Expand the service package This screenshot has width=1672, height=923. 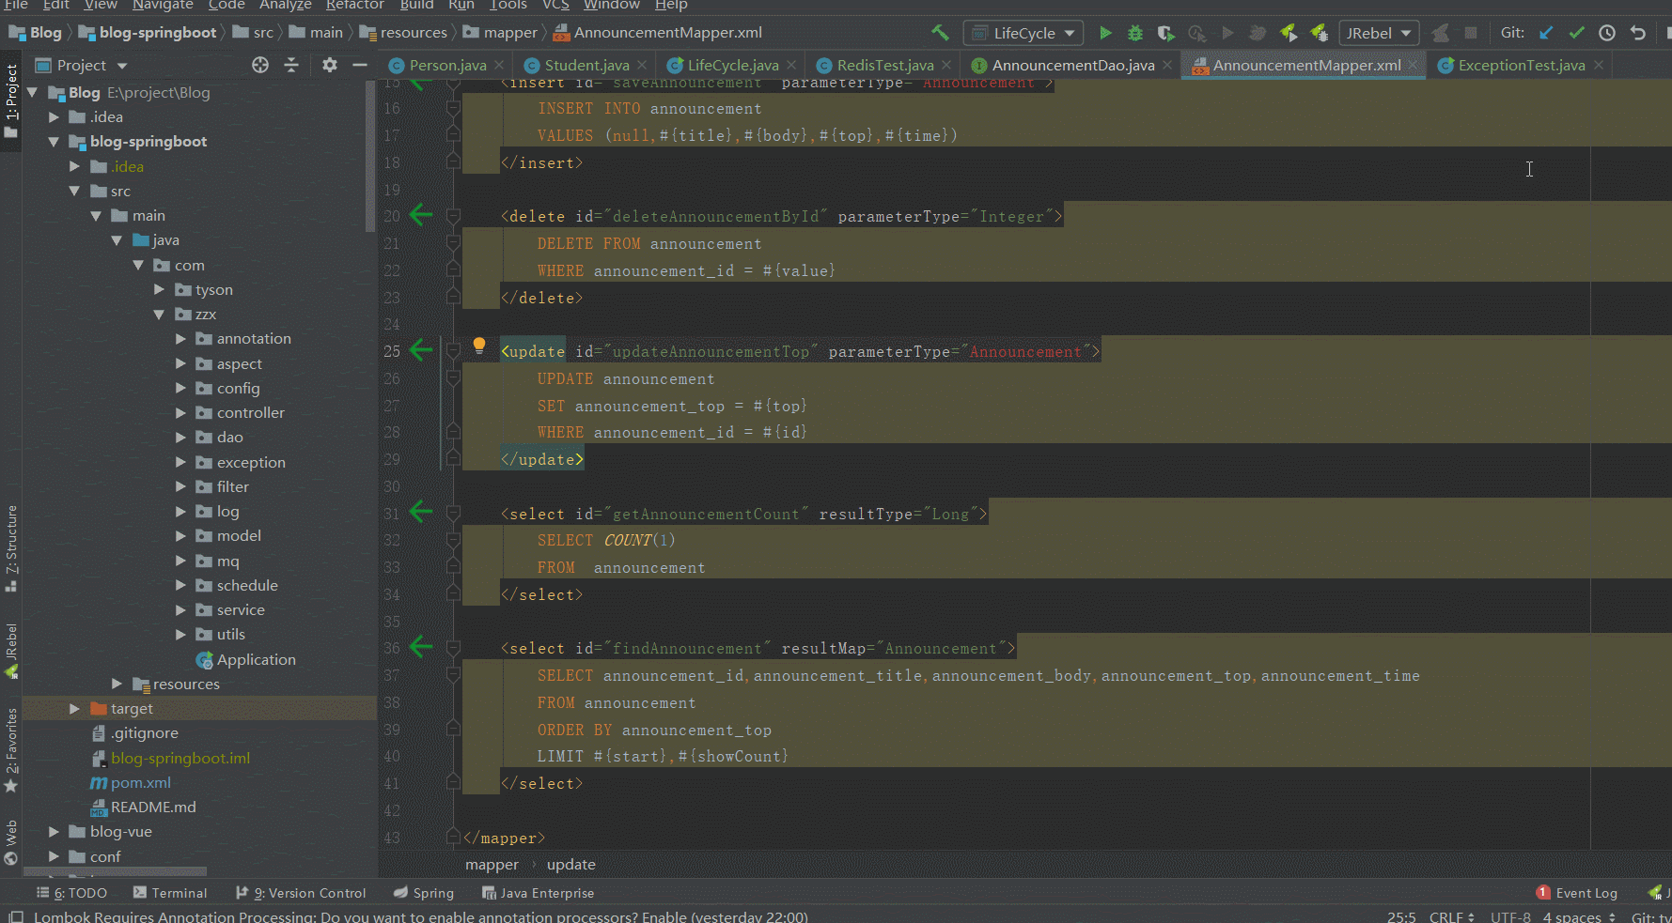tap(180, 609)
